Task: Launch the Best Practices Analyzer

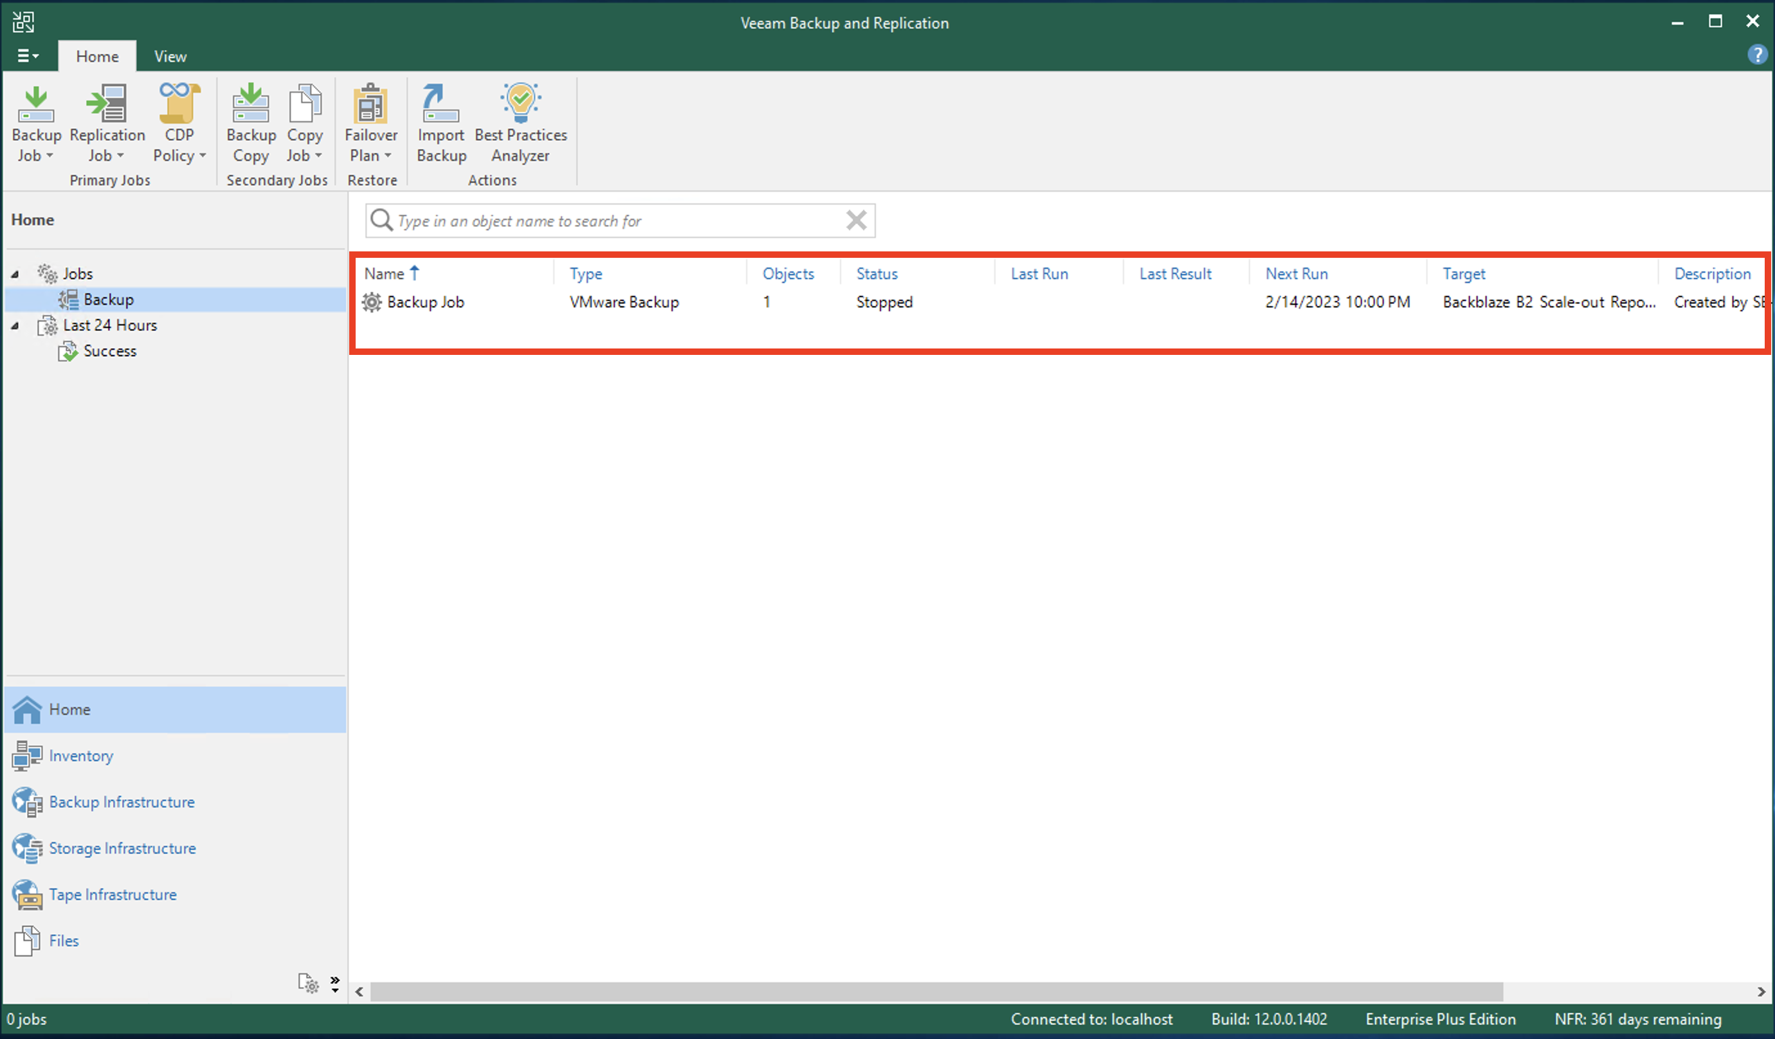Action: [x=520, y=123]
